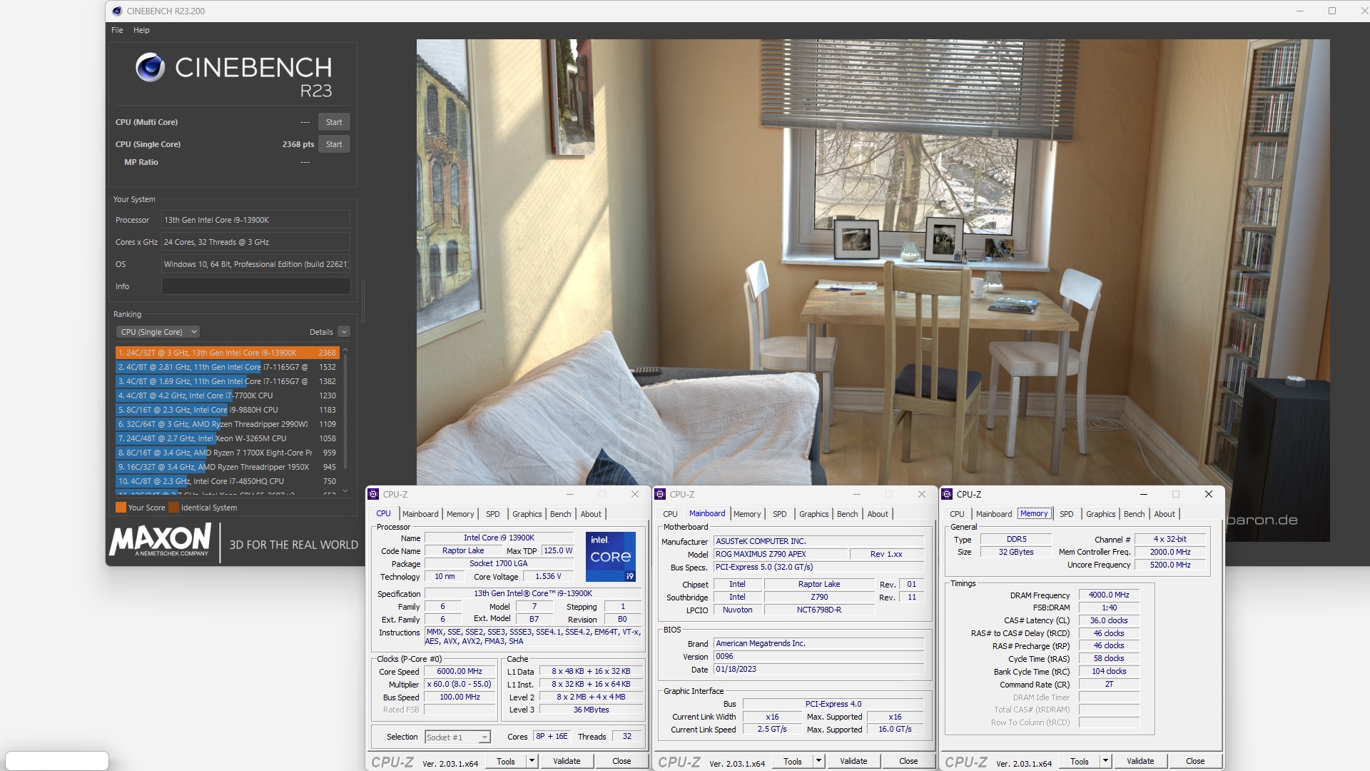Click the Core Speed 6000.00 MHz value
This screenshot has width=1370, height=771.
click(x=460, y=672)
